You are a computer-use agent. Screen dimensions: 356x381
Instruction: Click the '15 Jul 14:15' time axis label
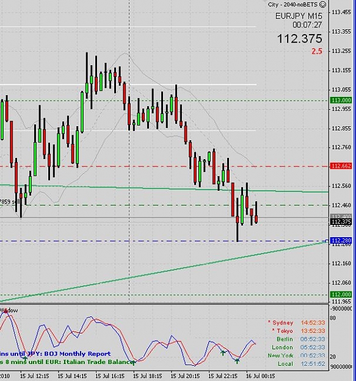pos(72,376)
